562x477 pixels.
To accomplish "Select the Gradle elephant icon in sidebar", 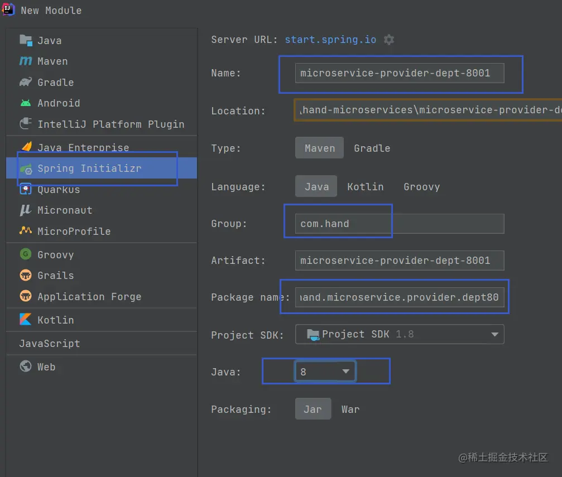I will coord(26,82).
